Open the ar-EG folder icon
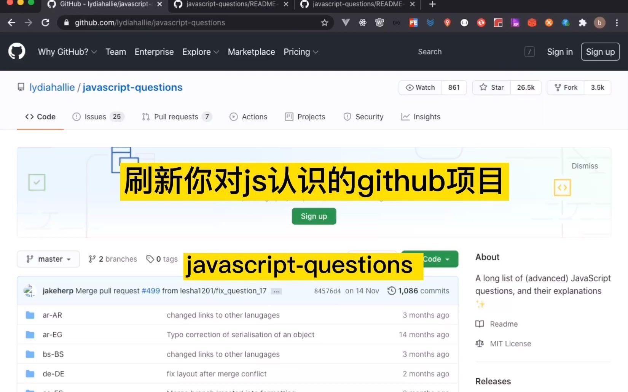628x392 pixels. (30, 335)
